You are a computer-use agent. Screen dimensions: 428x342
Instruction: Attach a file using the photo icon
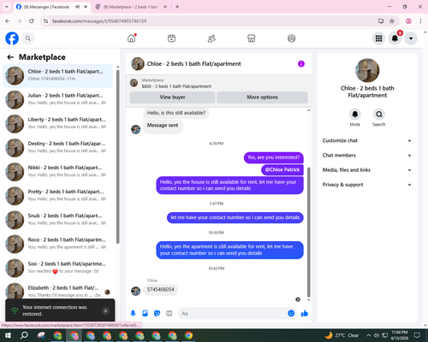145,314
